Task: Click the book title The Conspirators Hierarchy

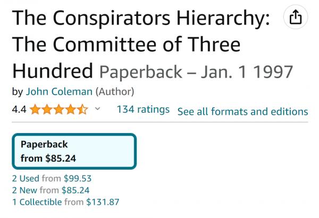Action: pos(141,19)
